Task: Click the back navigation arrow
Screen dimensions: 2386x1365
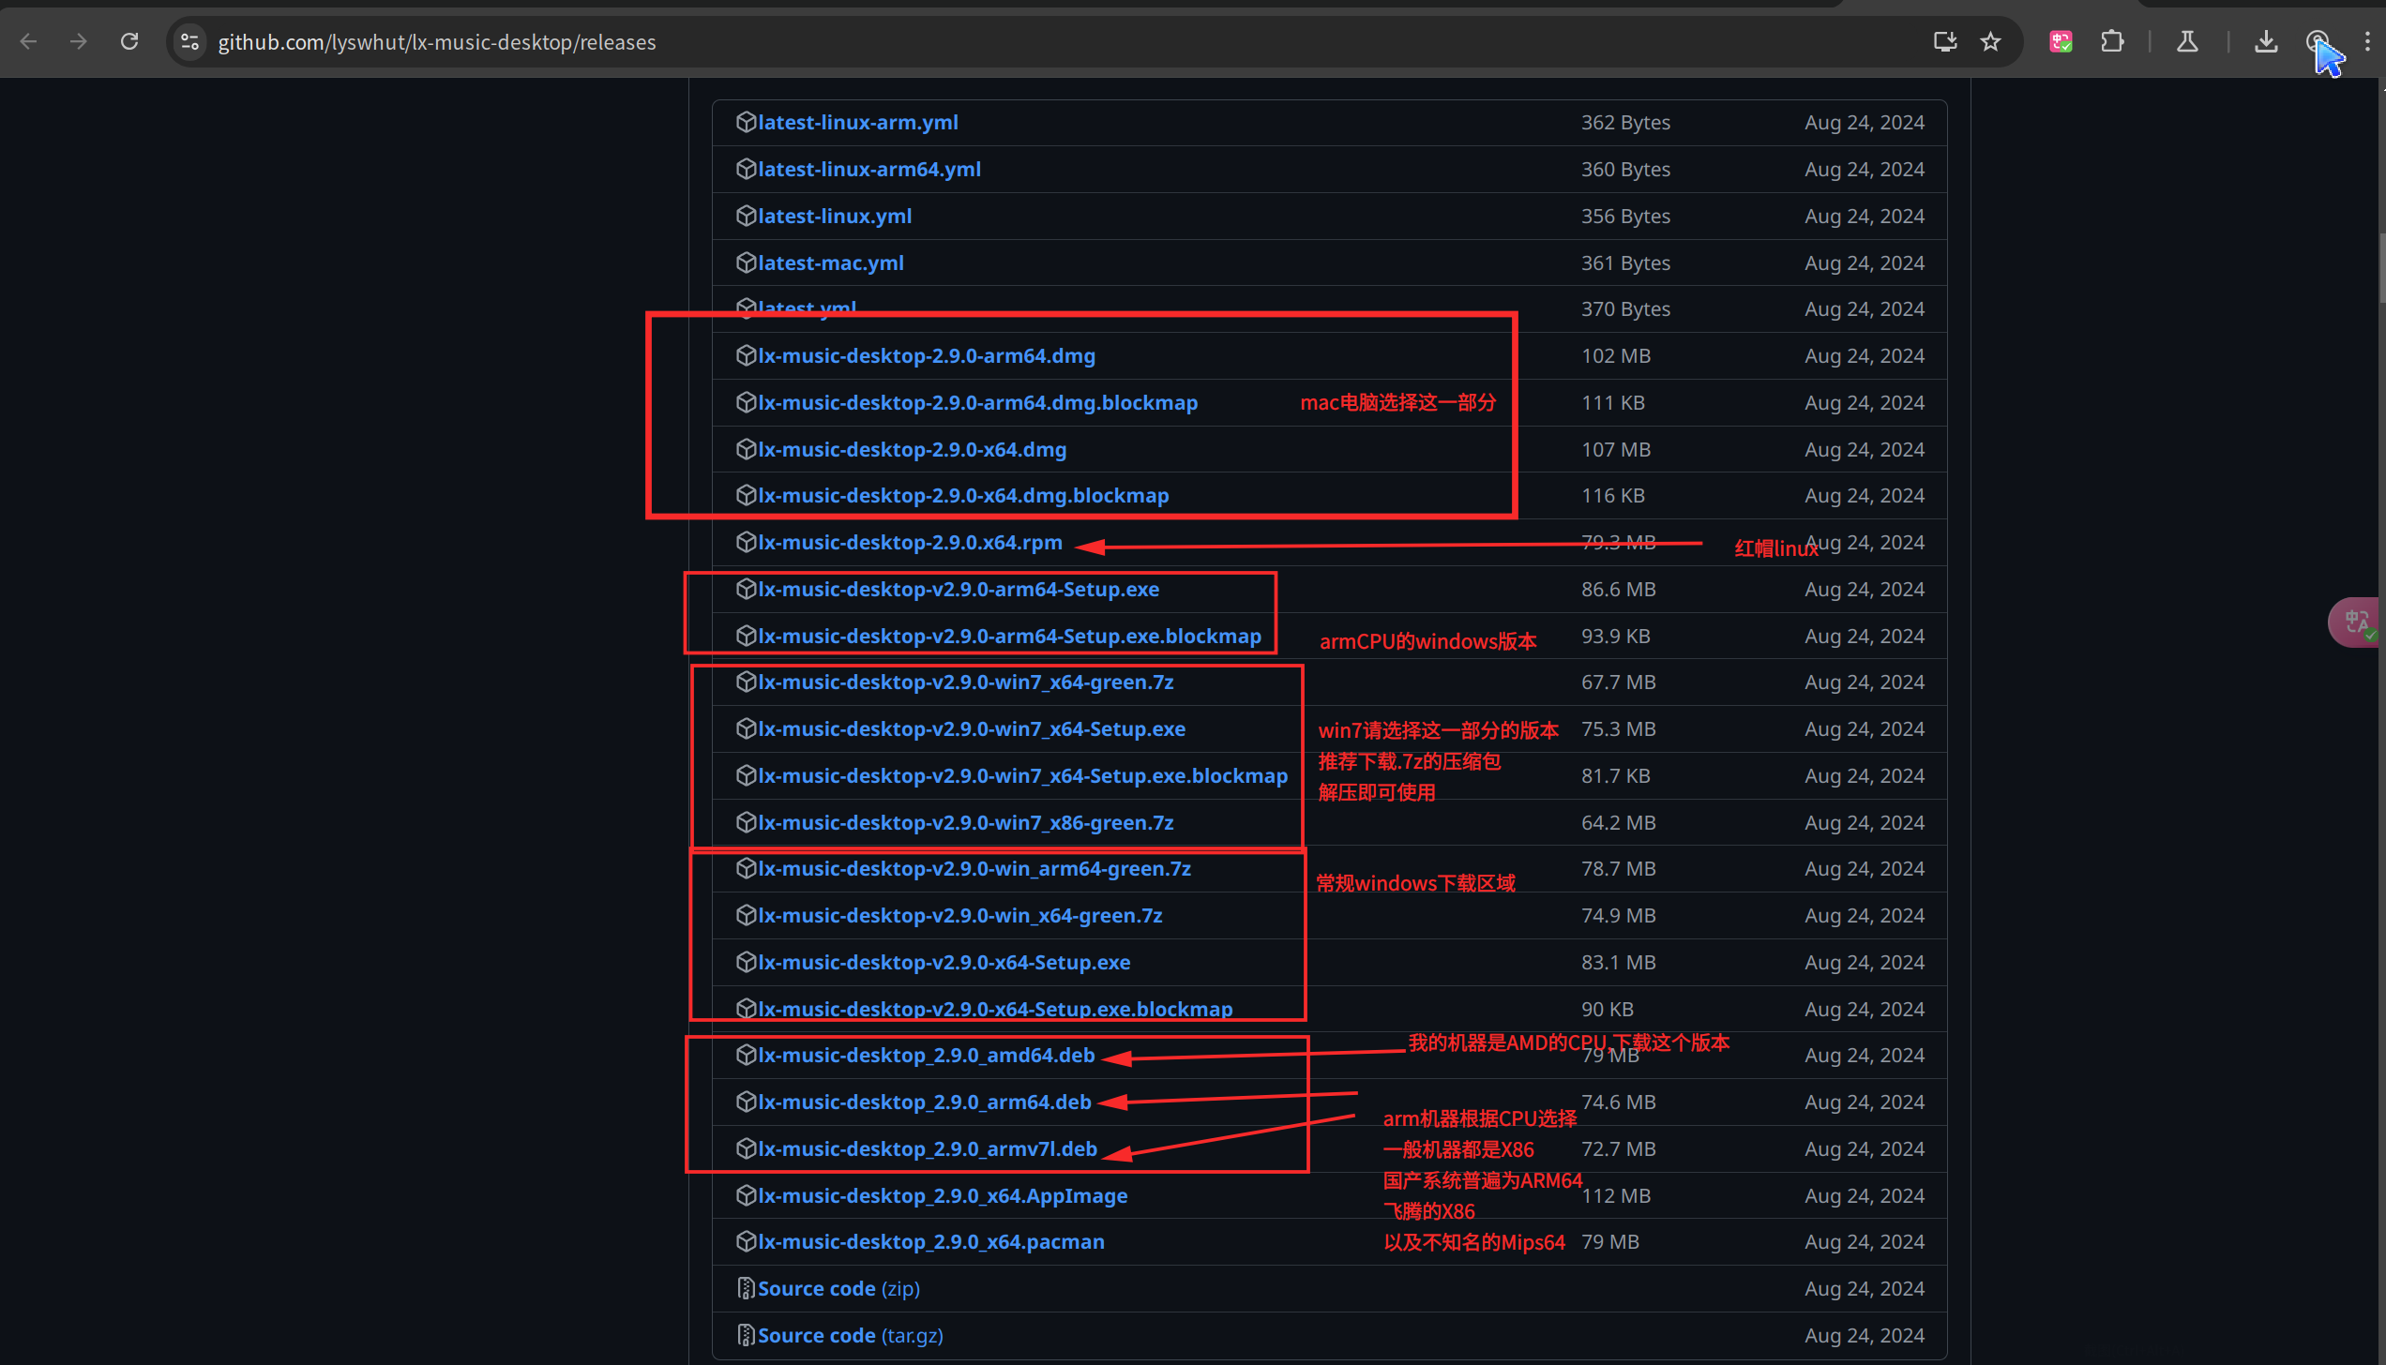Action: click(28, 41)
